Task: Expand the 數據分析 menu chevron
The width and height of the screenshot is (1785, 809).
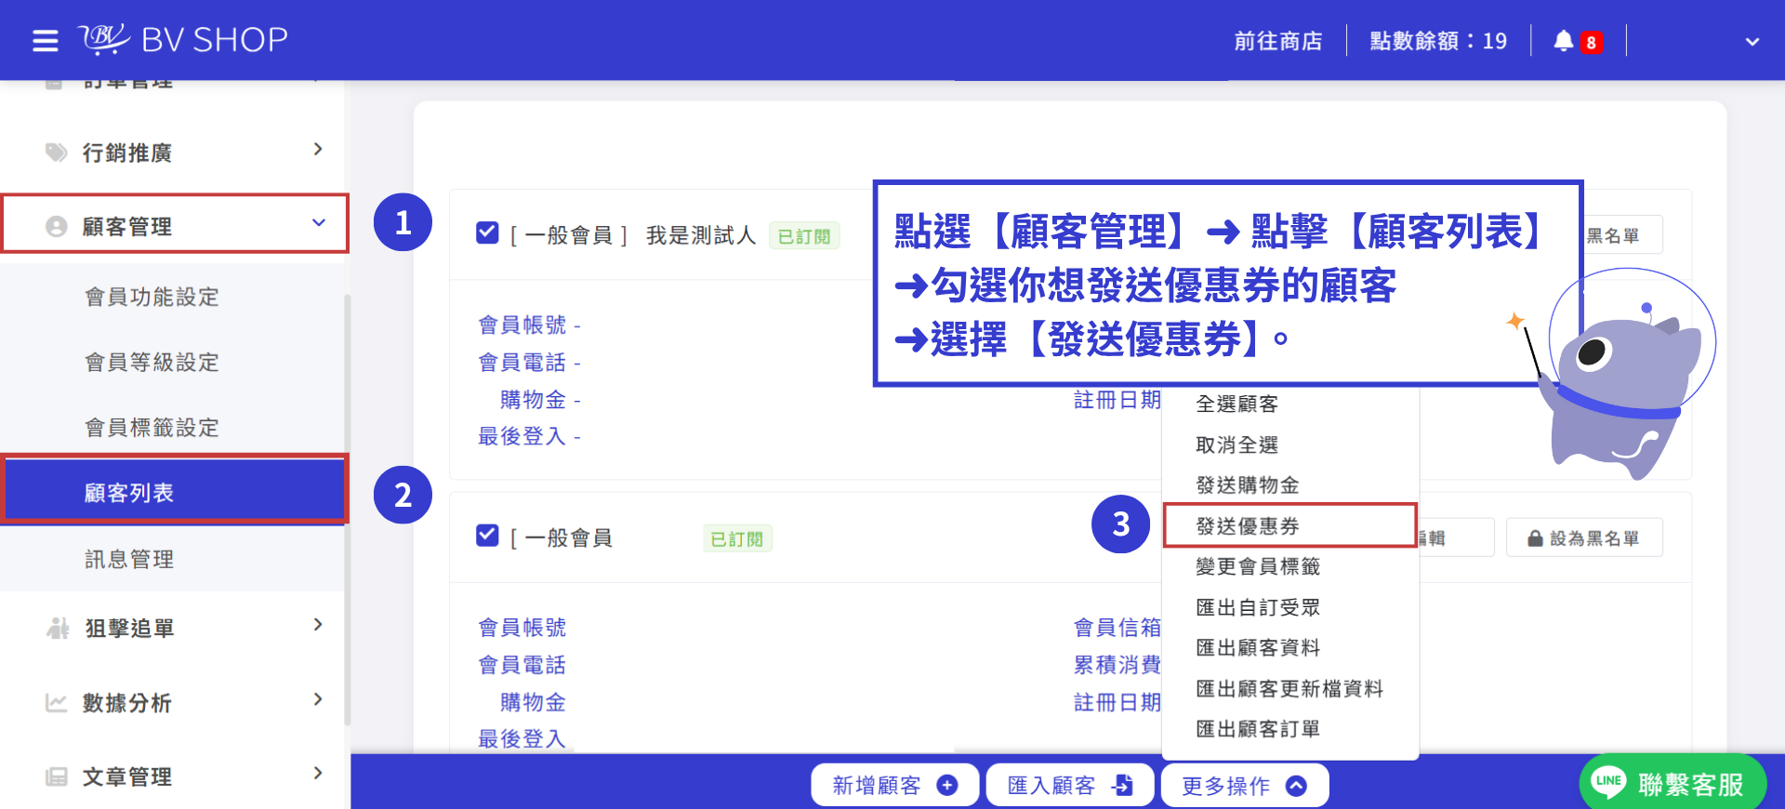Action: (x=318, y=699)
